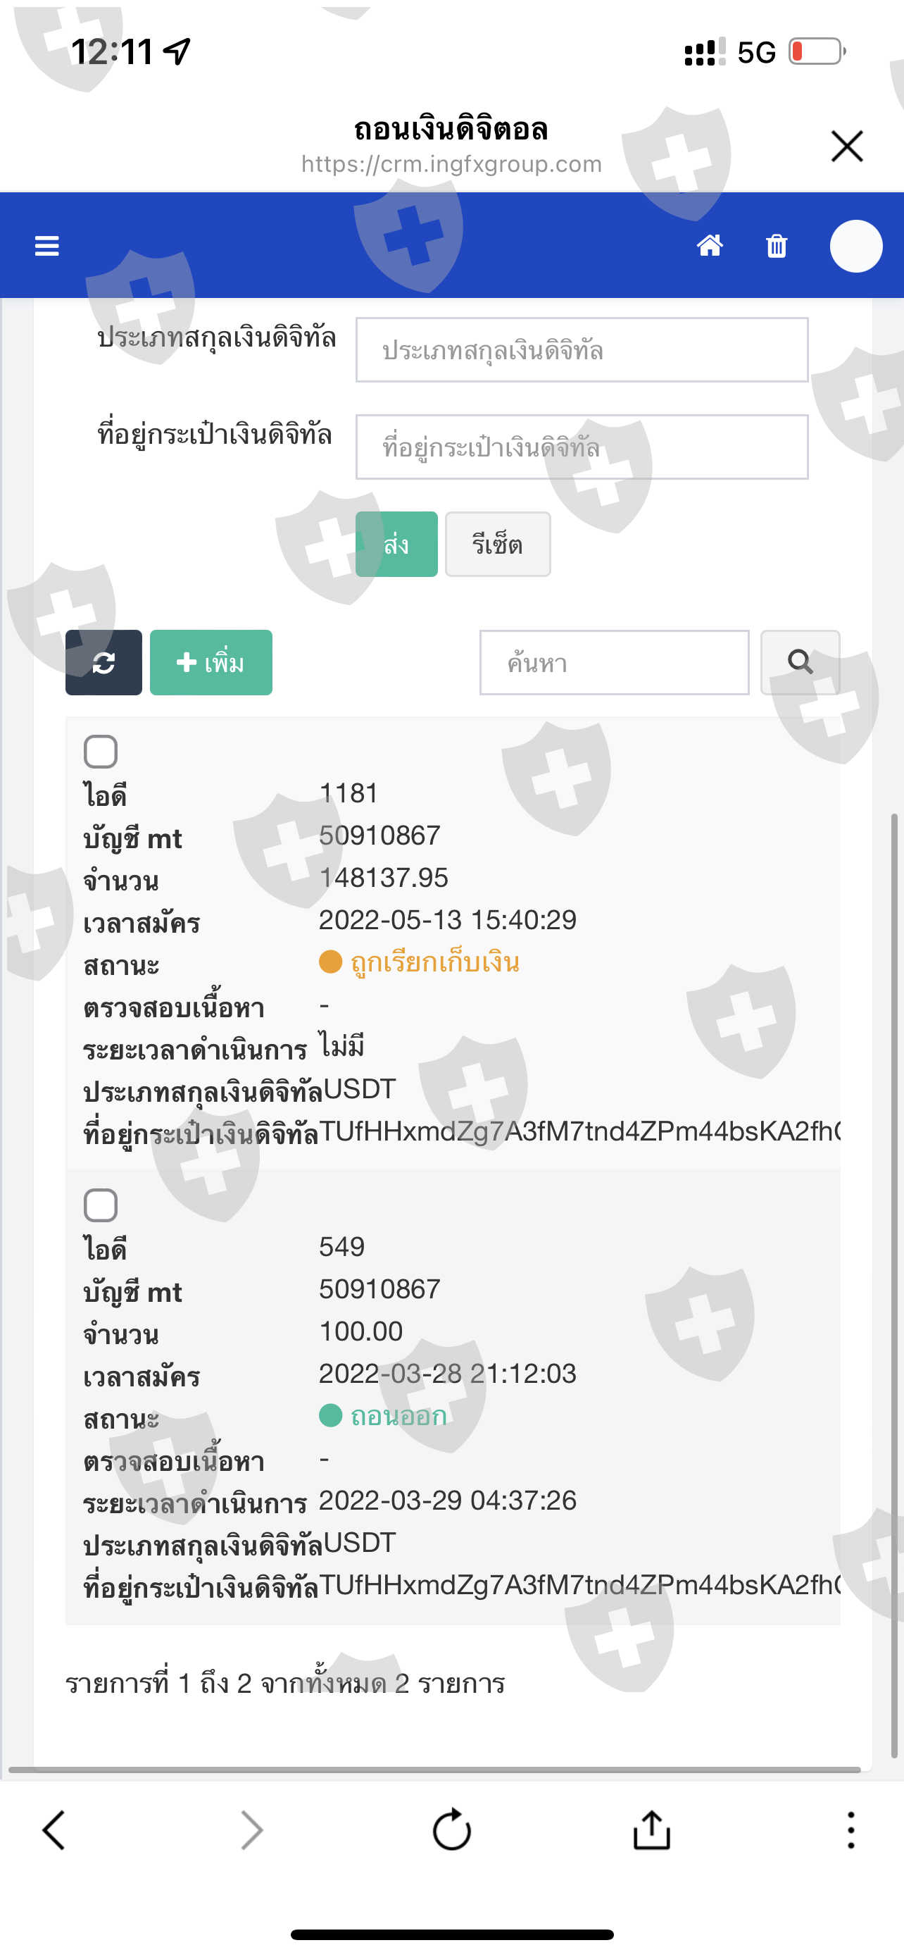Tap the browser share icon
The width and height of the screenshot is (904, 1957).
tap(652, 1829)
